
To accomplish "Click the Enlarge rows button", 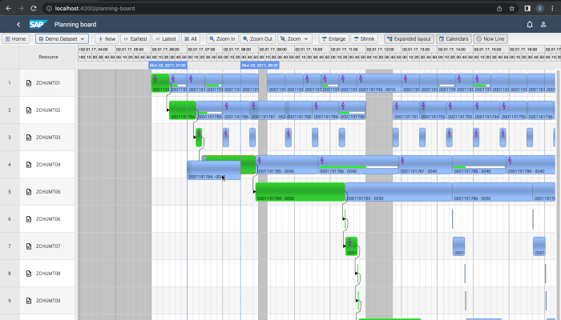I will [x=333, y=38].
